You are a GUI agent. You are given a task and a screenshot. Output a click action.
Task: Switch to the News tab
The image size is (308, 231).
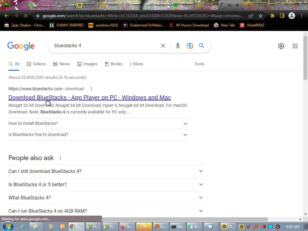(61, 64)
